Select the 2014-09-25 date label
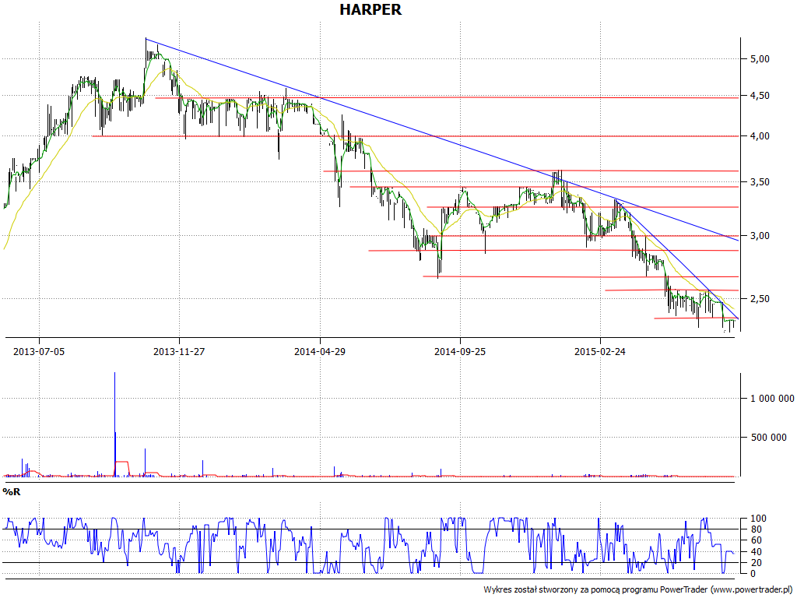This screenshot has height=598, width=797. coord(460,351)
